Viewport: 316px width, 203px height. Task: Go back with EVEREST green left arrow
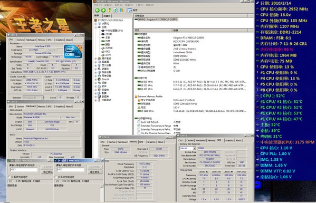coord(97,10)
